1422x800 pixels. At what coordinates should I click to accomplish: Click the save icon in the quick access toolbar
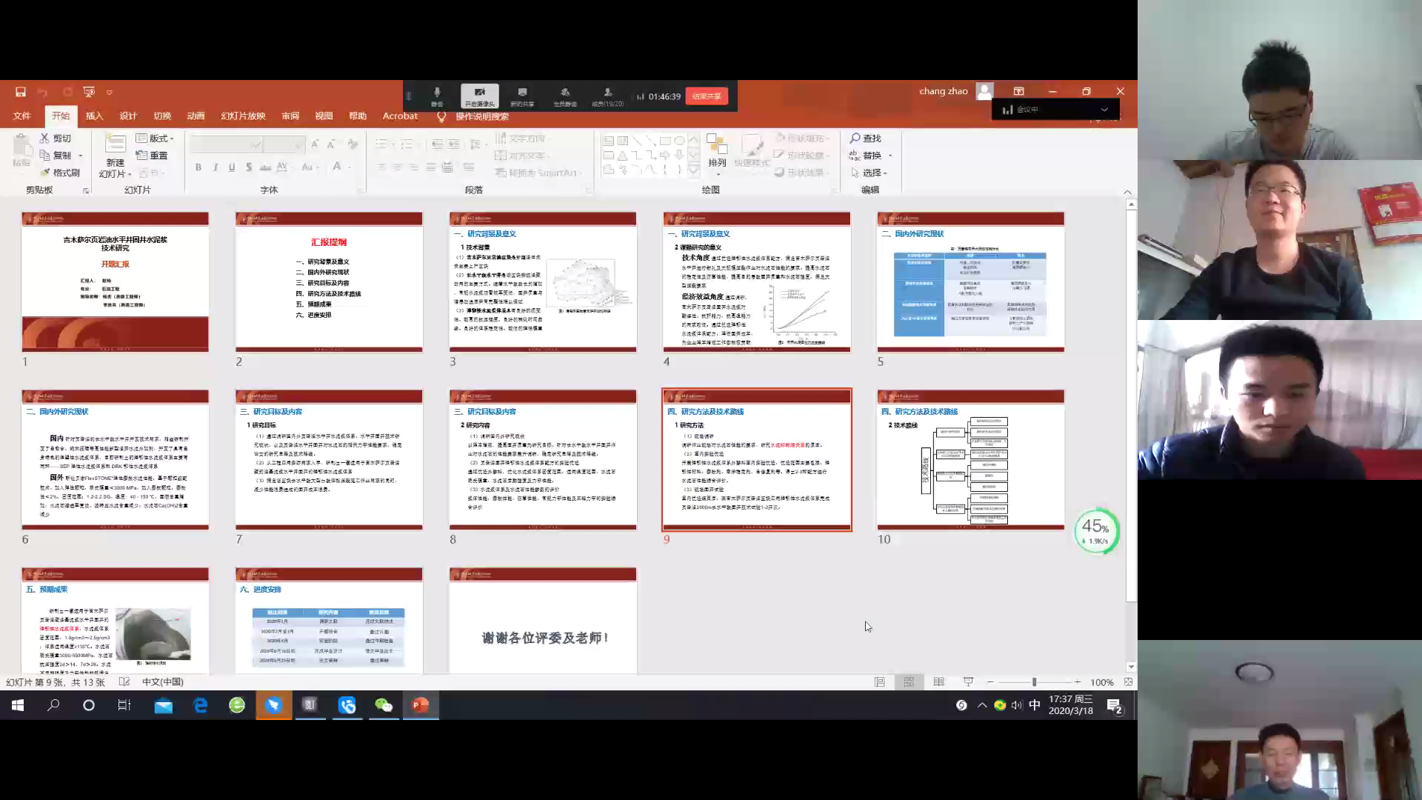point(21,92)
